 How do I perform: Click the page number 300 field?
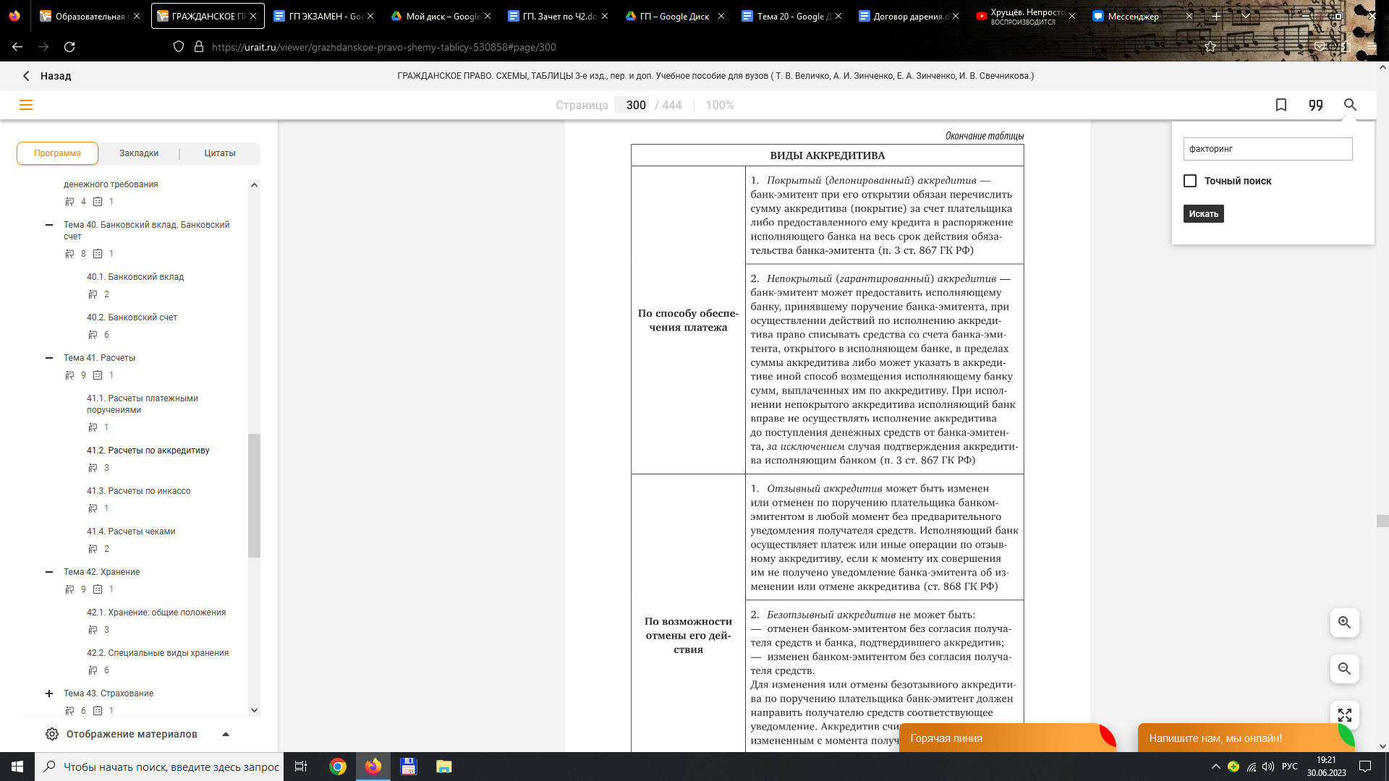tap(632, 105)
